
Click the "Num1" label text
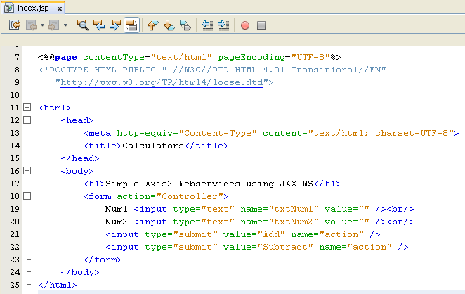point(117,209)
